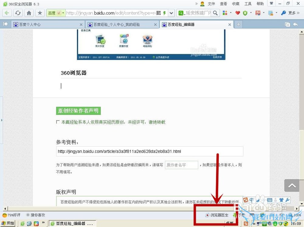
Task: Open the 查看 menu
Action: tap(223, 4)
